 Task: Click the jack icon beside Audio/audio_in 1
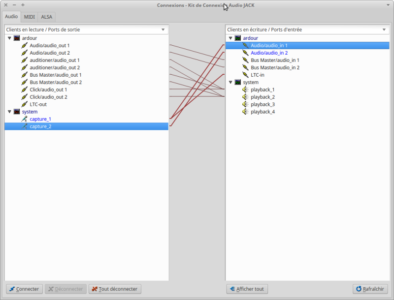(245, 45)
